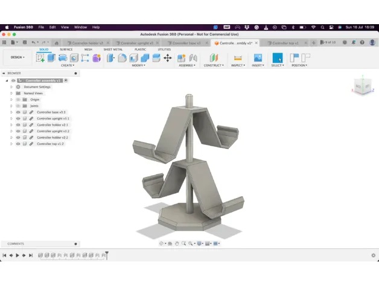The width and height of the screenshot is (379, 285).
Task: Click the Insert image icon
Action: [x=258, y=58]
